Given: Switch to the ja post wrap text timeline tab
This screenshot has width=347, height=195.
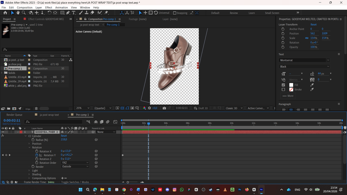Looking at the screenshot, I should (49, 115).
